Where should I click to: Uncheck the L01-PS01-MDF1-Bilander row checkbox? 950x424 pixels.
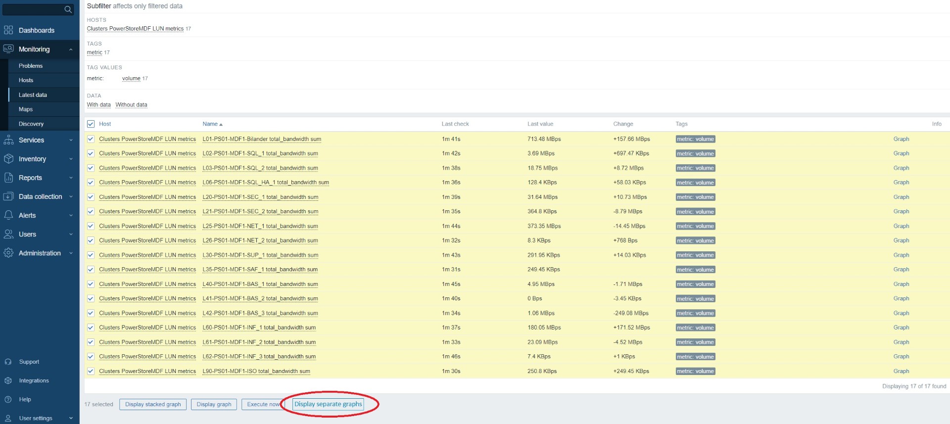point(91,139)
